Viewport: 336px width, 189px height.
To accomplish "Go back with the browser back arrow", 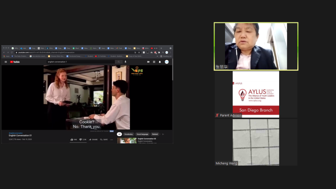I will [x=4, y=52].
